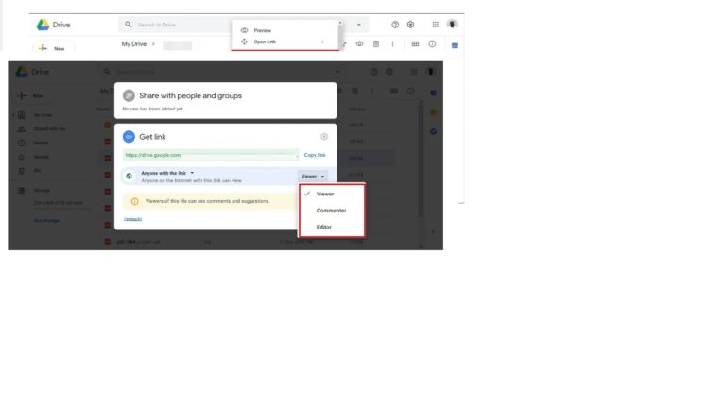Click context menu scrollbar in top window
The height and width of the screenshot is (408, 726).
(340, 35)
